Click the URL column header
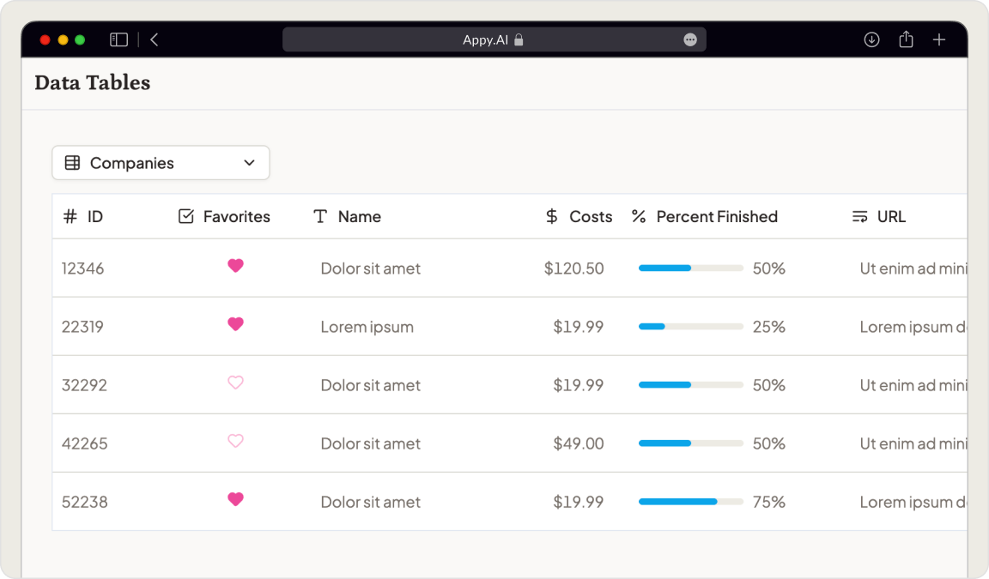Screen dimensions: 989x579 click(x=890, y=217)
